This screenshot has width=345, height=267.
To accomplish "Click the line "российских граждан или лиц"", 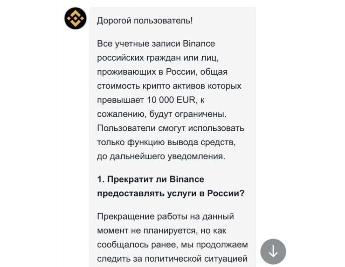I will (x=157, y=58).
